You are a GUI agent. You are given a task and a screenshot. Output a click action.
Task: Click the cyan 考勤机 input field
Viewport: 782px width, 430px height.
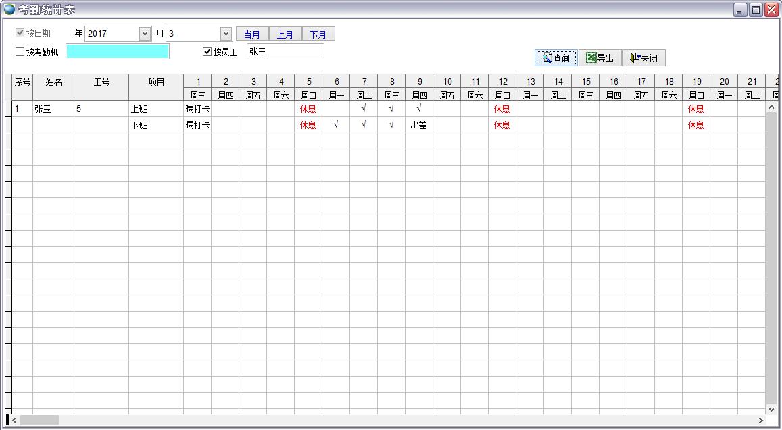pos(117,51)
